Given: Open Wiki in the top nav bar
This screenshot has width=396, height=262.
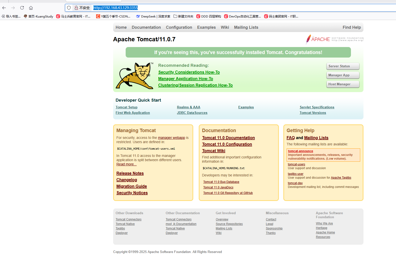Looking at the screenshot, I should [x=225, y=27].
